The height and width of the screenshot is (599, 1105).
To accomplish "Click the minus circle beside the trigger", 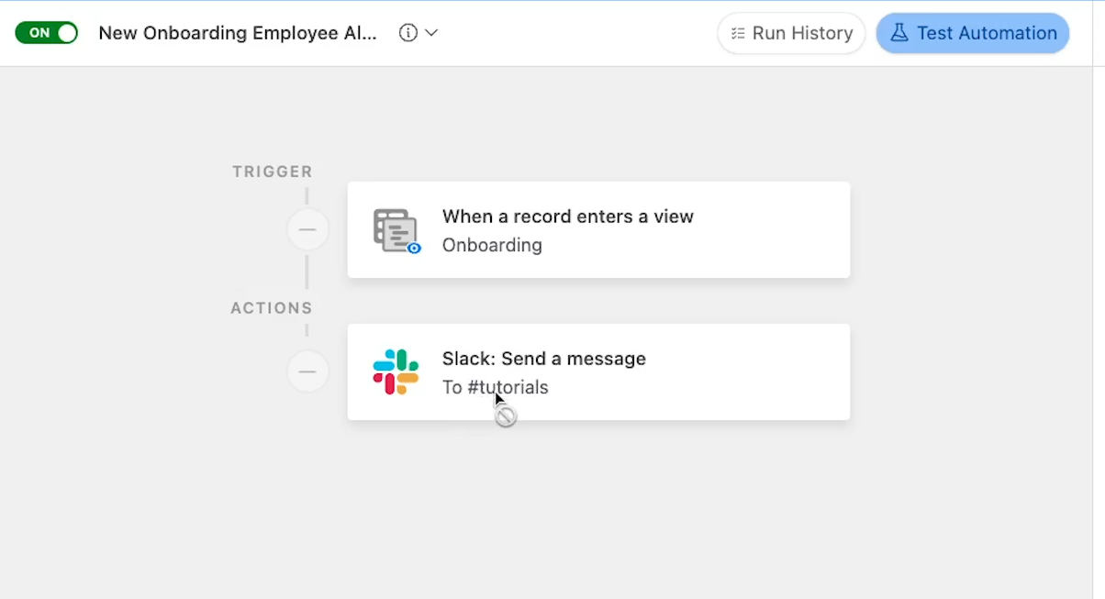I will 307,229.
